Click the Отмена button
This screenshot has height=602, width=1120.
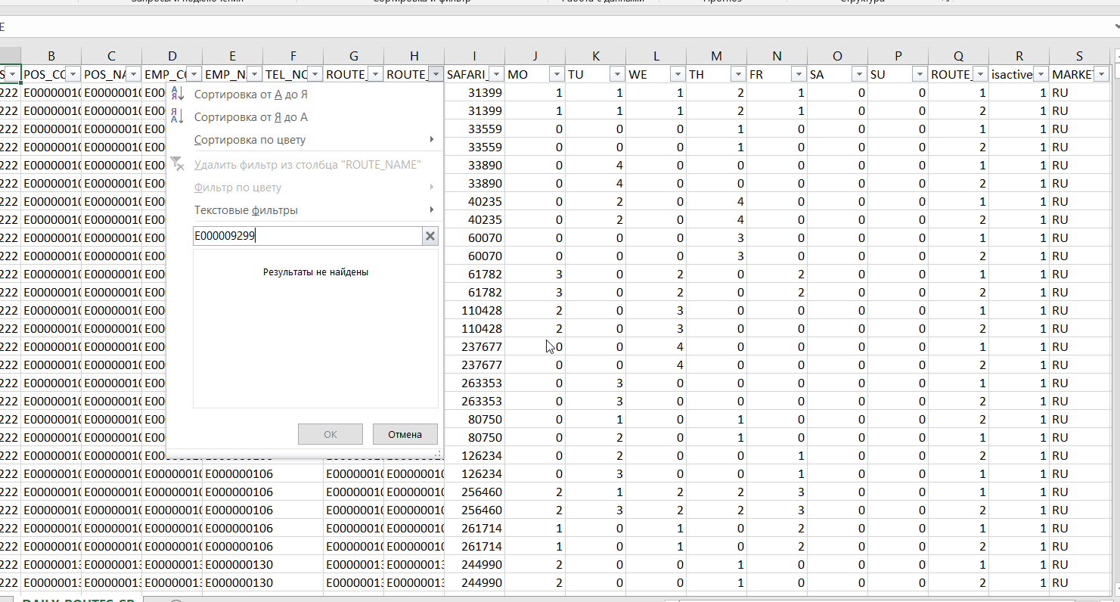coord(405,434)
